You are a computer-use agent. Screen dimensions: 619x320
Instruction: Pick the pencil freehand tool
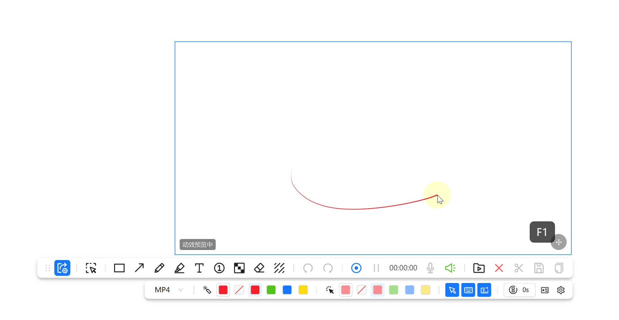159,268
